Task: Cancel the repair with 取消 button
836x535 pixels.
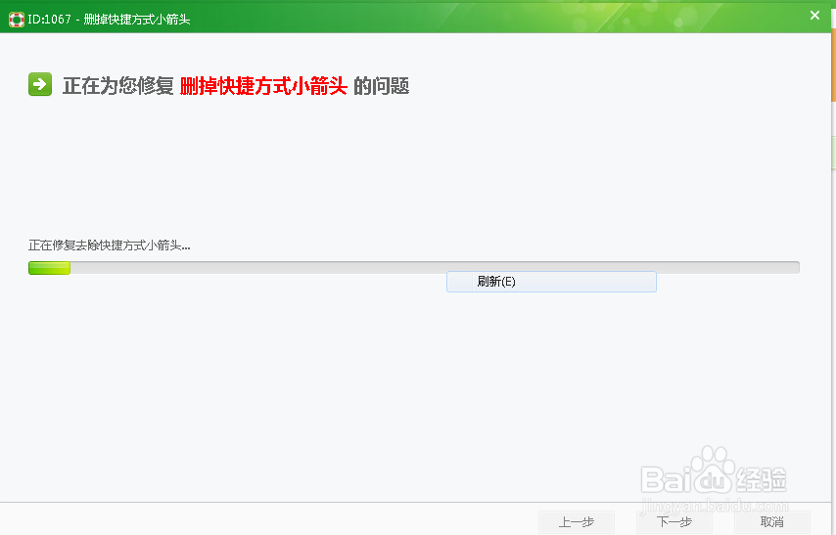Action: pos(772,522)
